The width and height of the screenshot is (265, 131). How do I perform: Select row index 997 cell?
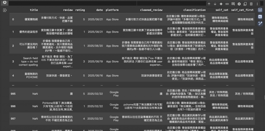point(13,119)
